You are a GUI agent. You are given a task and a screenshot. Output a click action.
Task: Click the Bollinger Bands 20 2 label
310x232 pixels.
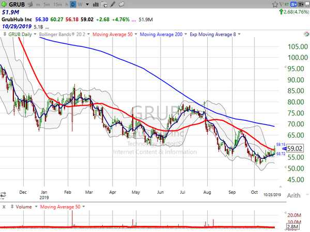(62, 35)
